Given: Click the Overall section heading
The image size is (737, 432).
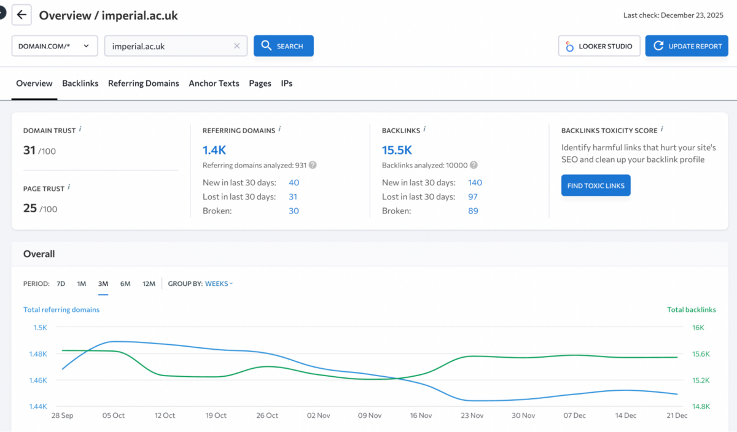Looking at the screenshot, I should [x=39, y=254].
